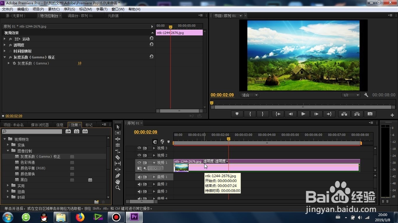Open the 素材(C) menu
The image size is (398, 223).
[54, 9]
